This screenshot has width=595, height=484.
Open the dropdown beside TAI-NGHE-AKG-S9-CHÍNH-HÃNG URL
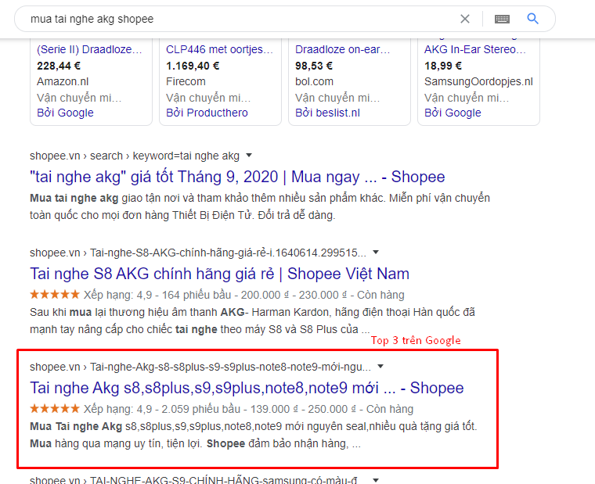pyautogui.click(x=376, y=479)
